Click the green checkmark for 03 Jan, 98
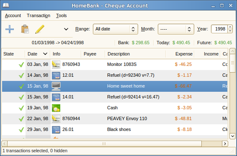This screenshot has height=156, width=237. pyautogui.click(x=21, y=65)
